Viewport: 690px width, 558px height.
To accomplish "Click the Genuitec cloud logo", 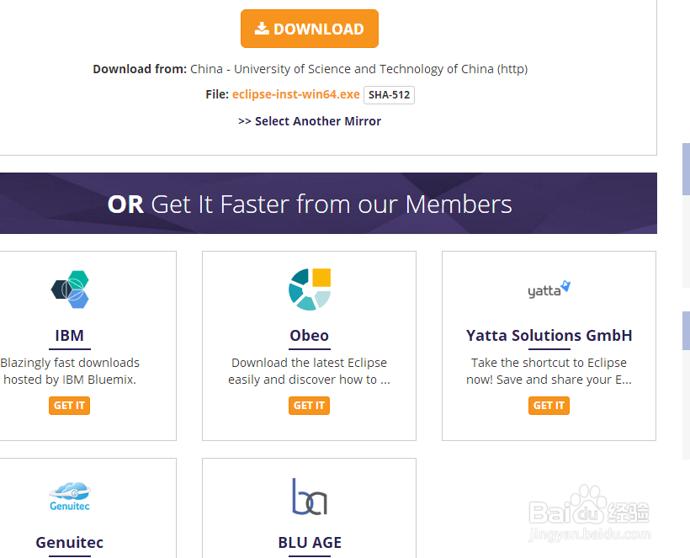I will [70, 496].
